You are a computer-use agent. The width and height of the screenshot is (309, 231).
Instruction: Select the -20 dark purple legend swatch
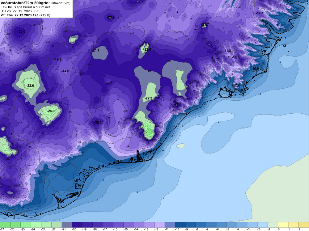[x=77, y=225]
